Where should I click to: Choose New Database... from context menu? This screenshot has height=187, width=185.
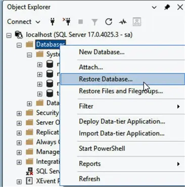tap(123, 52)
